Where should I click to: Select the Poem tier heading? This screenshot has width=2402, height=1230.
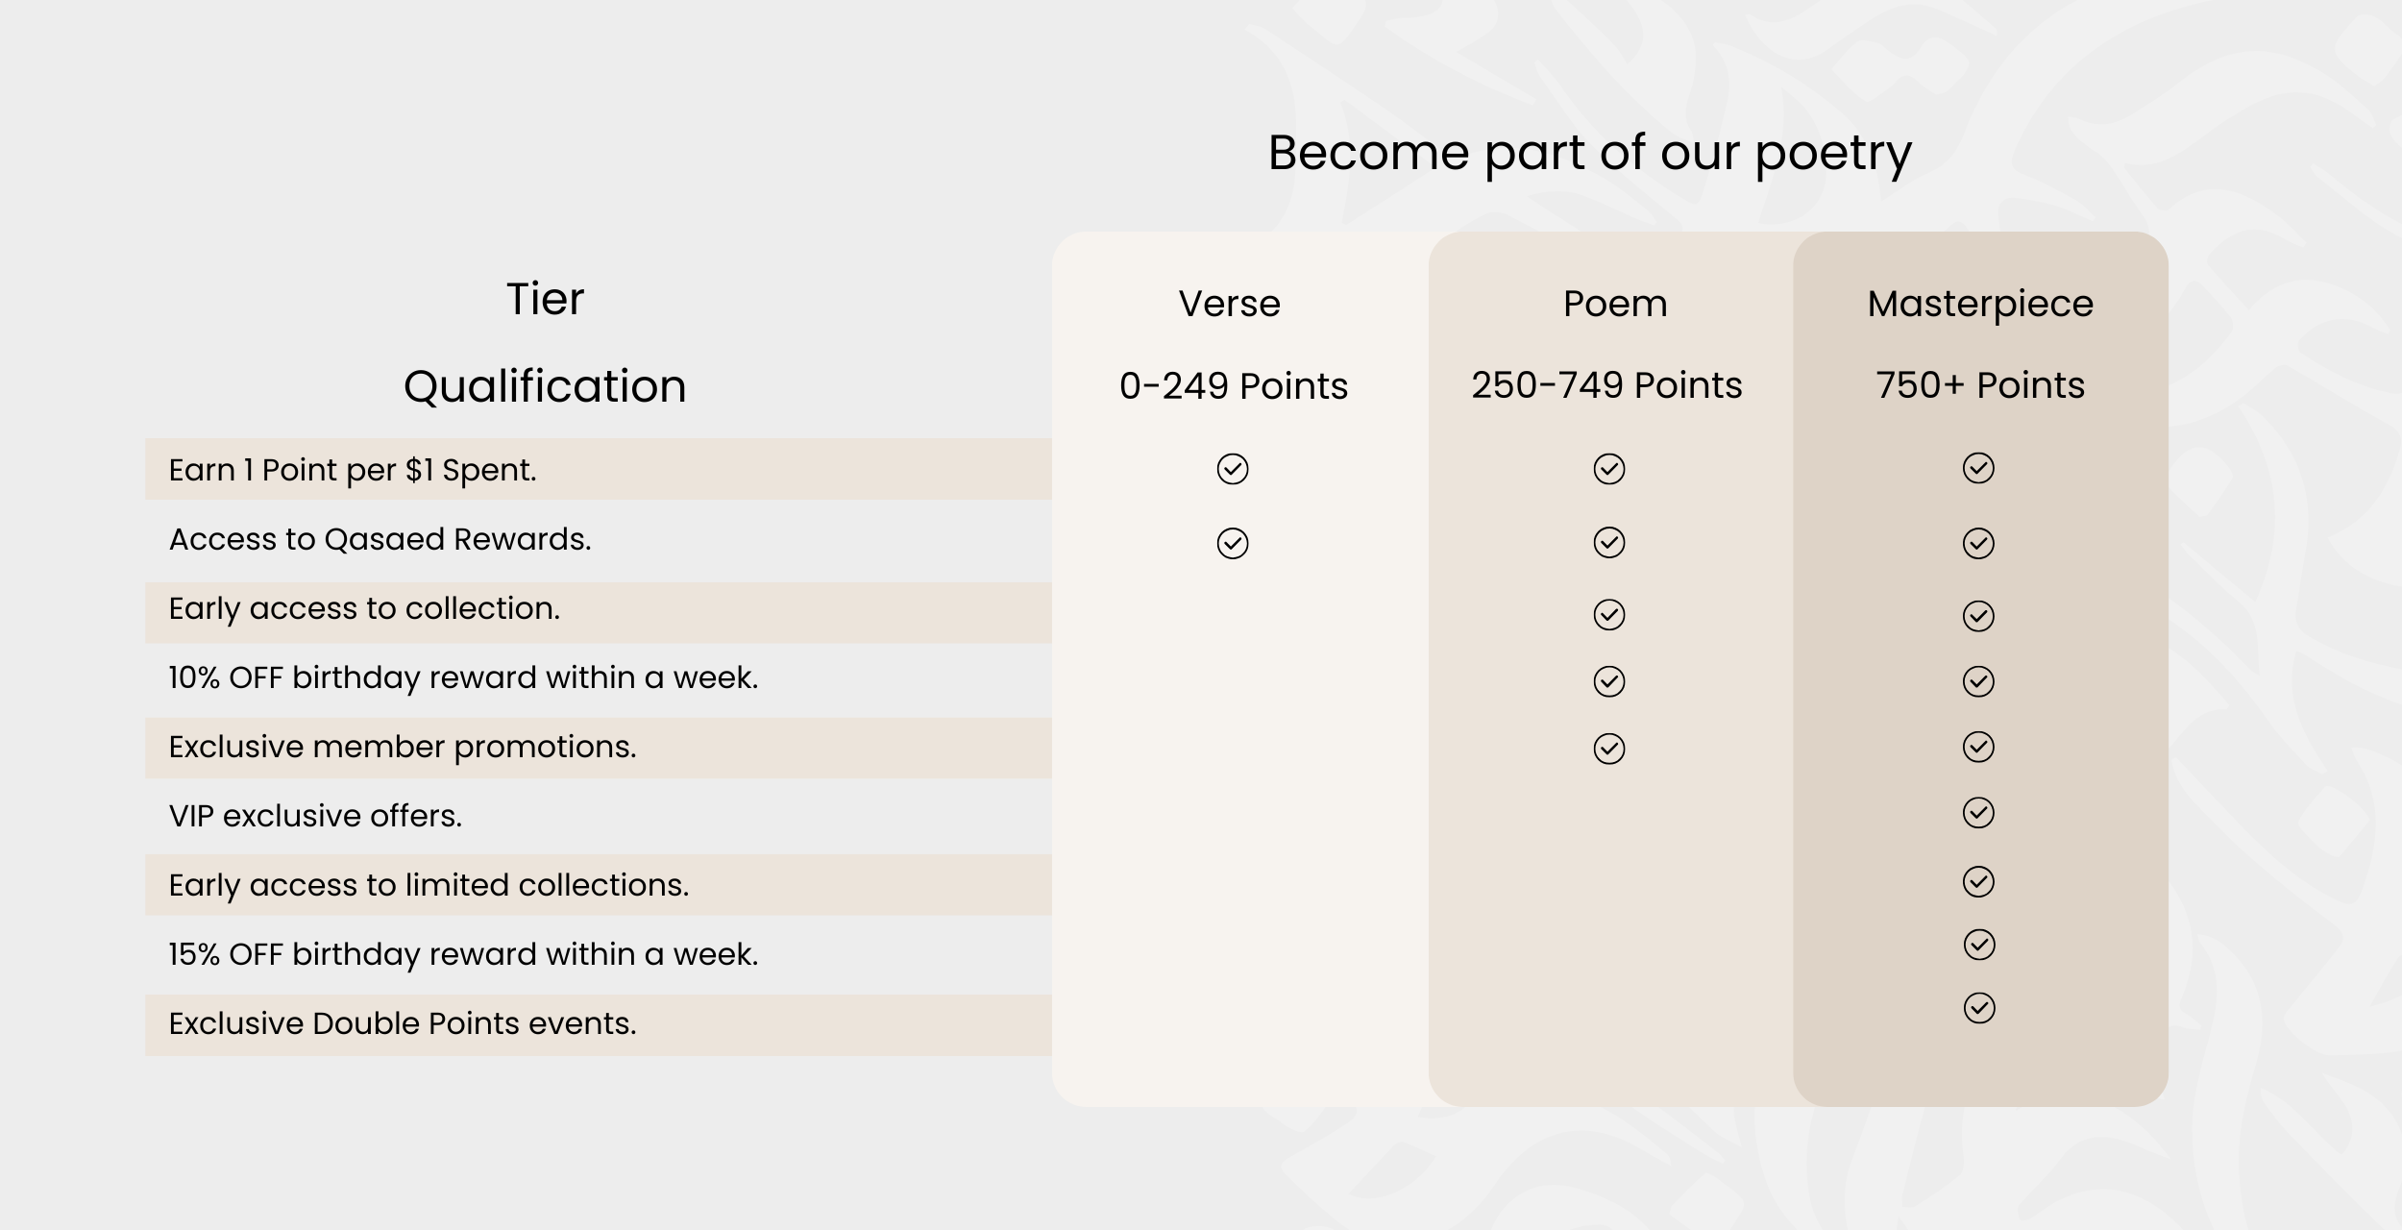1615,304
